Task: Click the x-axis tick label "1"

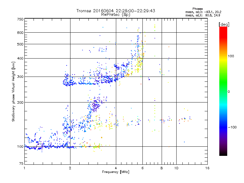Action: [24, 168]
